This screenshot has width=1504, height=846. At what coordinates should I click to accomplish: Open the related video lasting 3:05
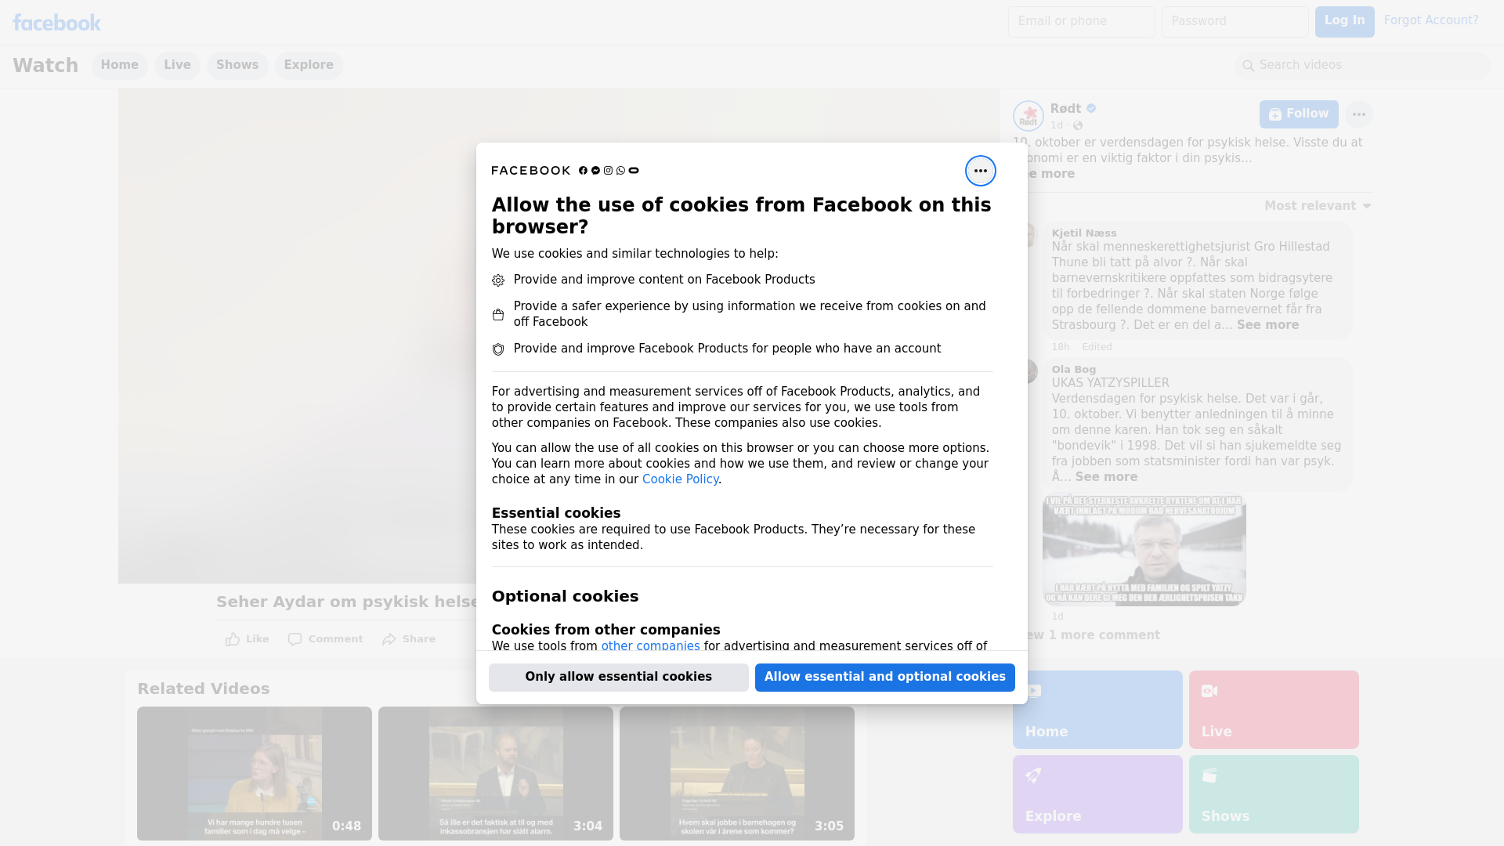pyautogui.click(x=737, y=774)
